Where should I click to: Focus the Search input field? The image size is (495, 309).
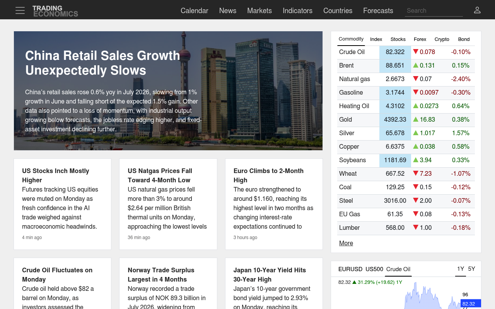(434, 11)
